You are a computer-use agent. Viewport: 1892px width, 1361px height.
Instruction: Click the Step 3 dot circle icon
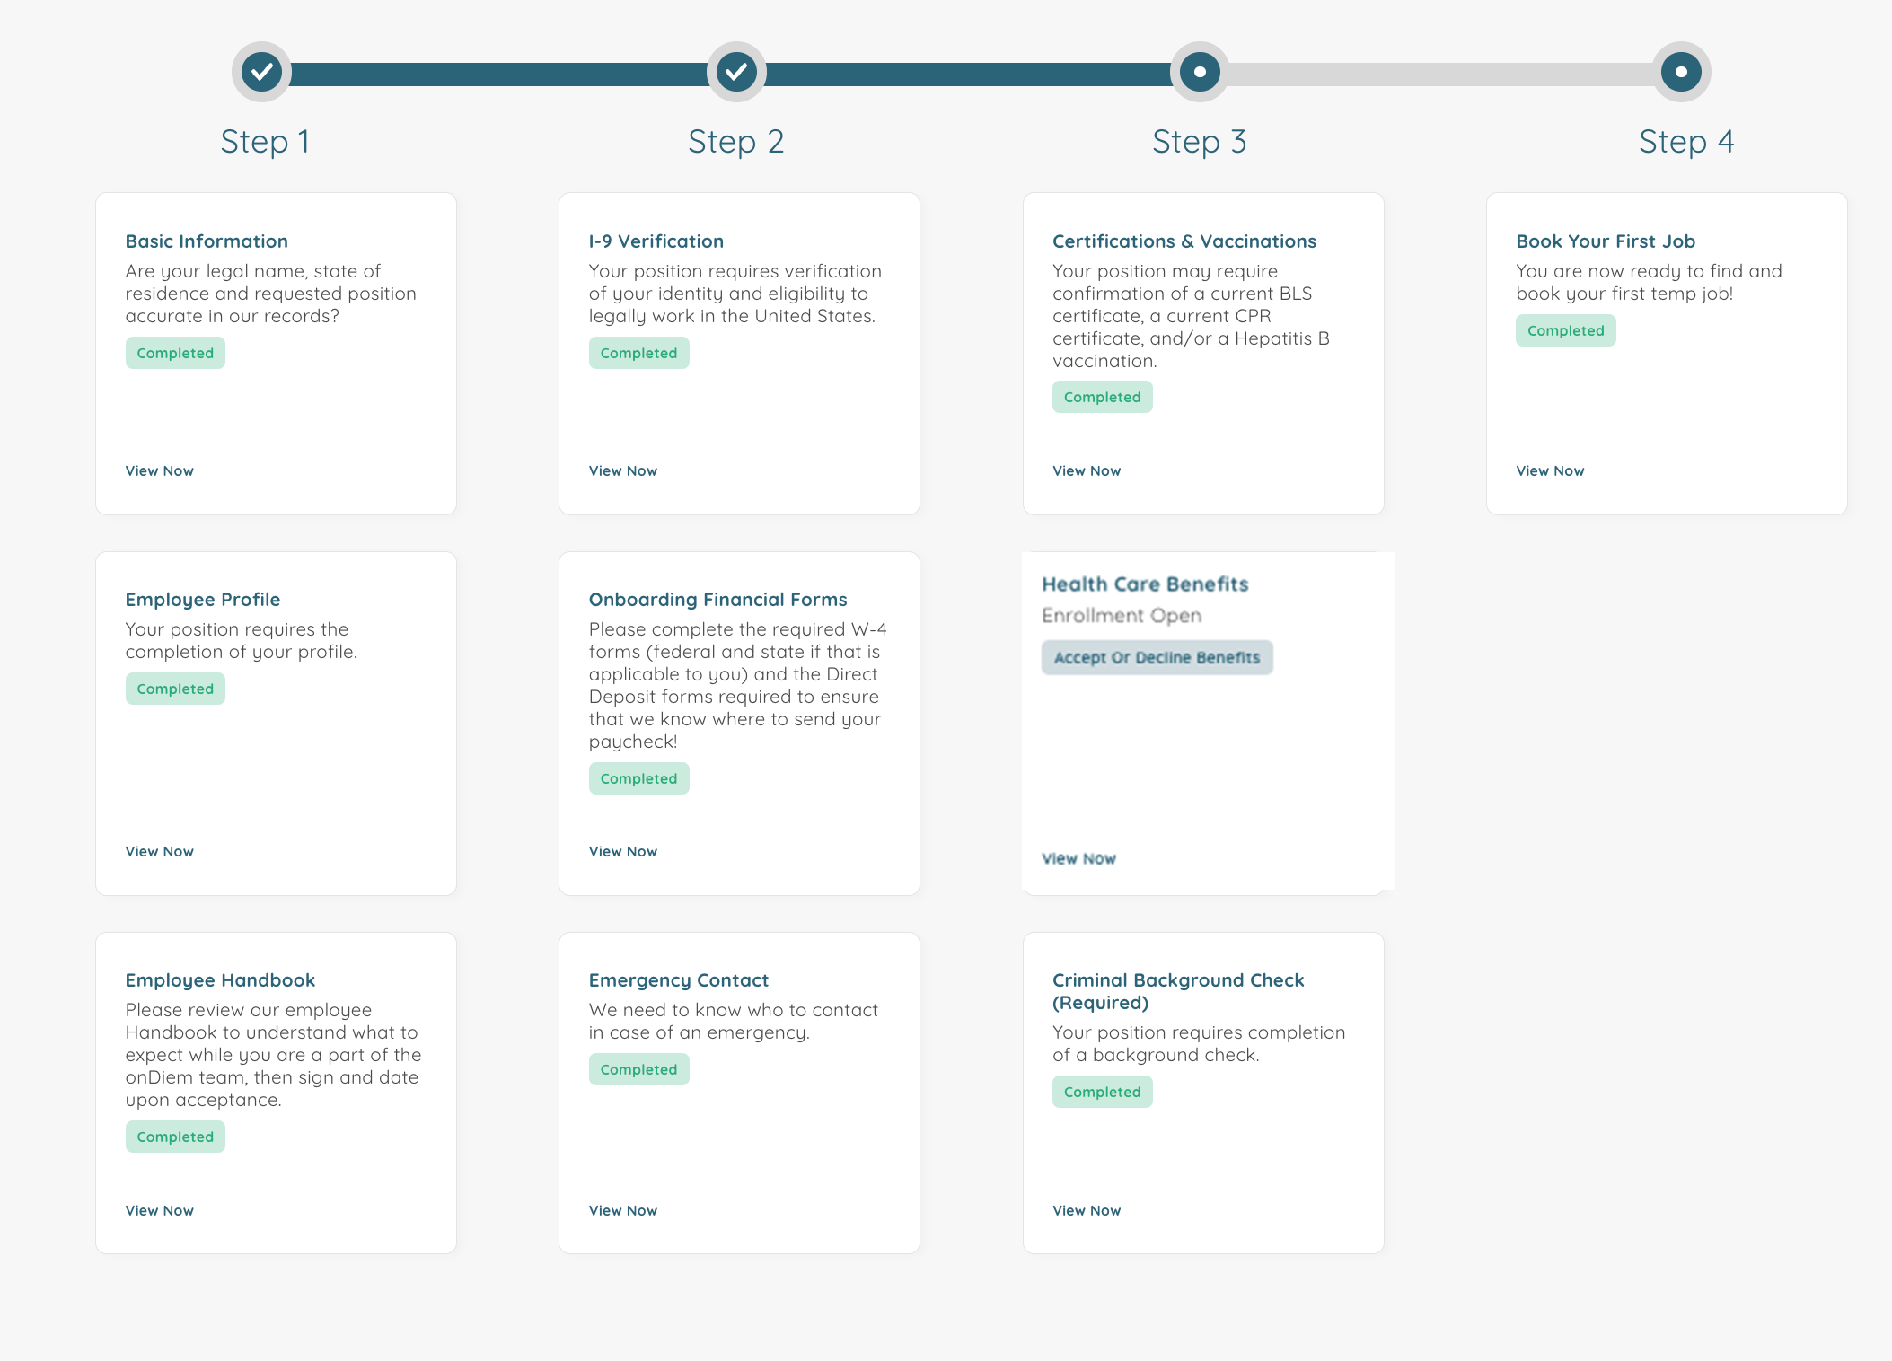tap(1200, 72)
